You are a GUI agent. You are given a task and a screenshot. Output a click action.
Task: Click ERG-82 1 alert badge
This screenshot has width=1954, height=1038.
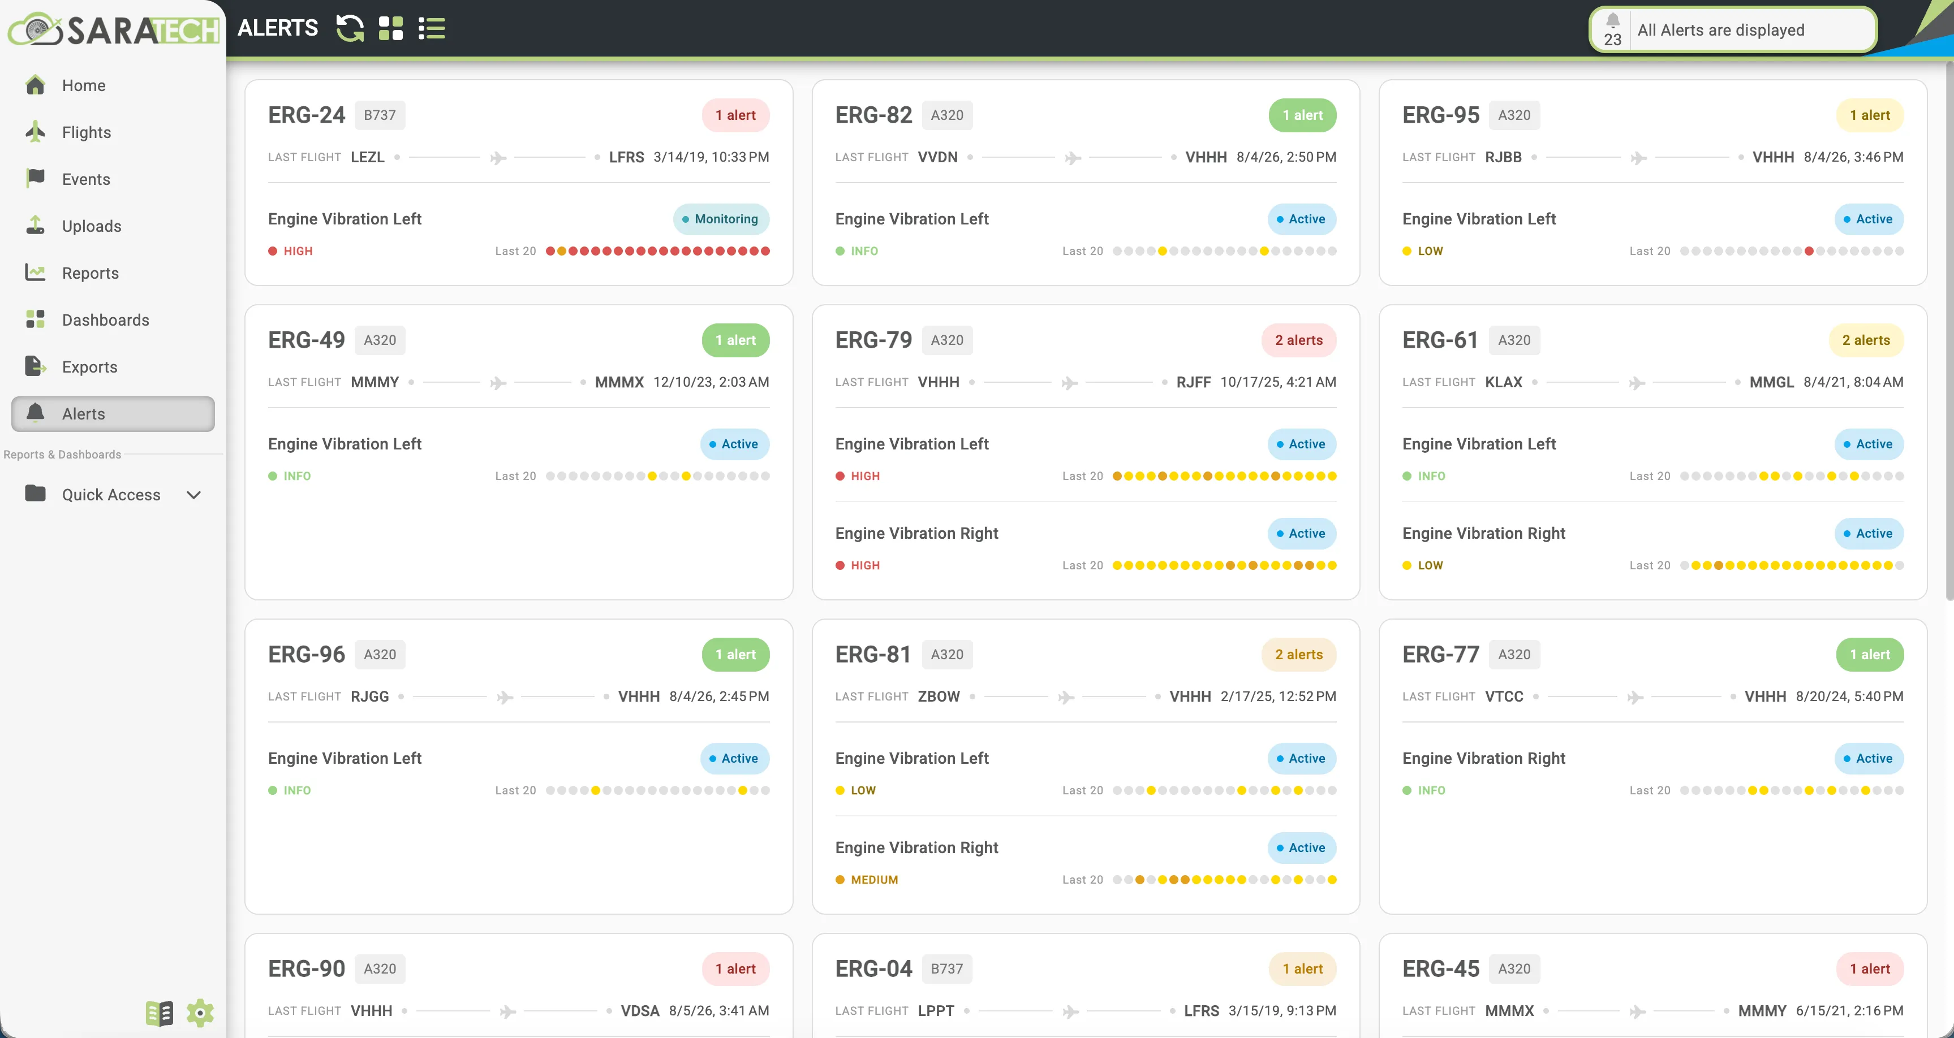click(x=1302, y=115)
